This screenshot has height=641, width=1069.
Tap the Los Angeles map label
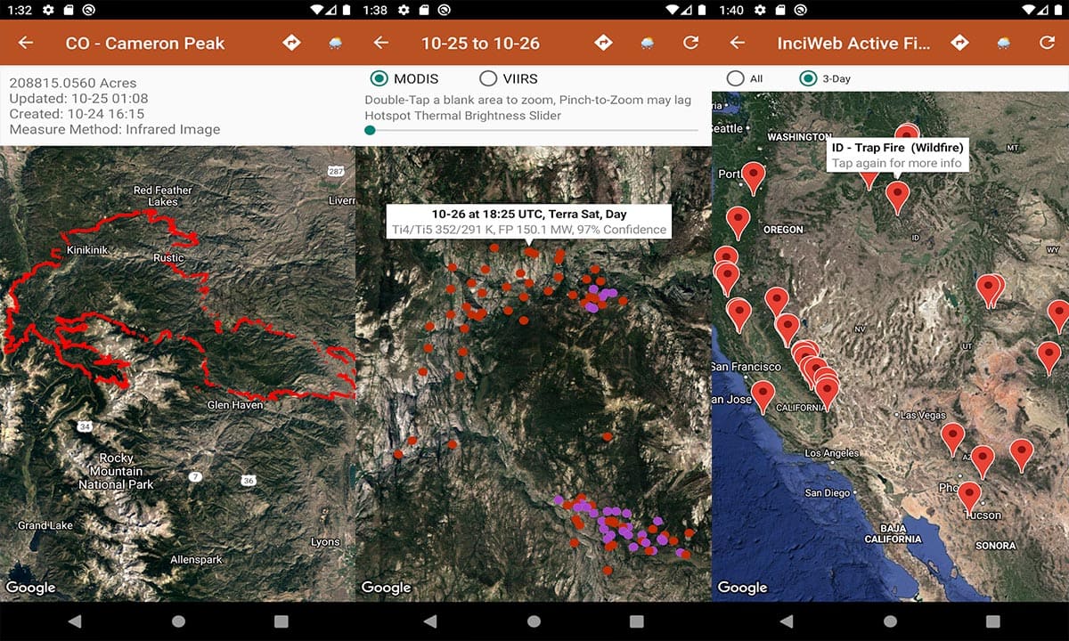[x=832, y=453]
